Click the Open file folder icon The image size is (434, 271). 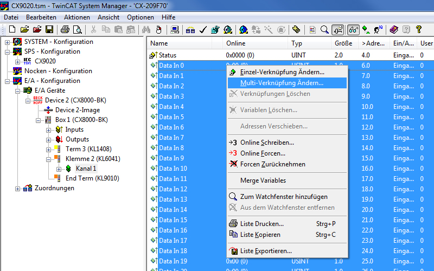pos(24,29)
